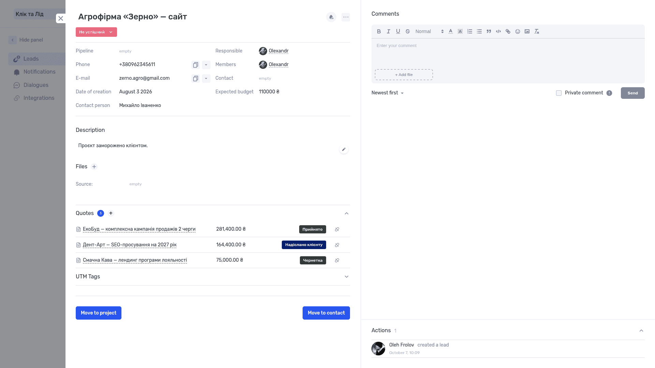Open the three-dot more options menu

pyautogui.click(x=346, y=17)
